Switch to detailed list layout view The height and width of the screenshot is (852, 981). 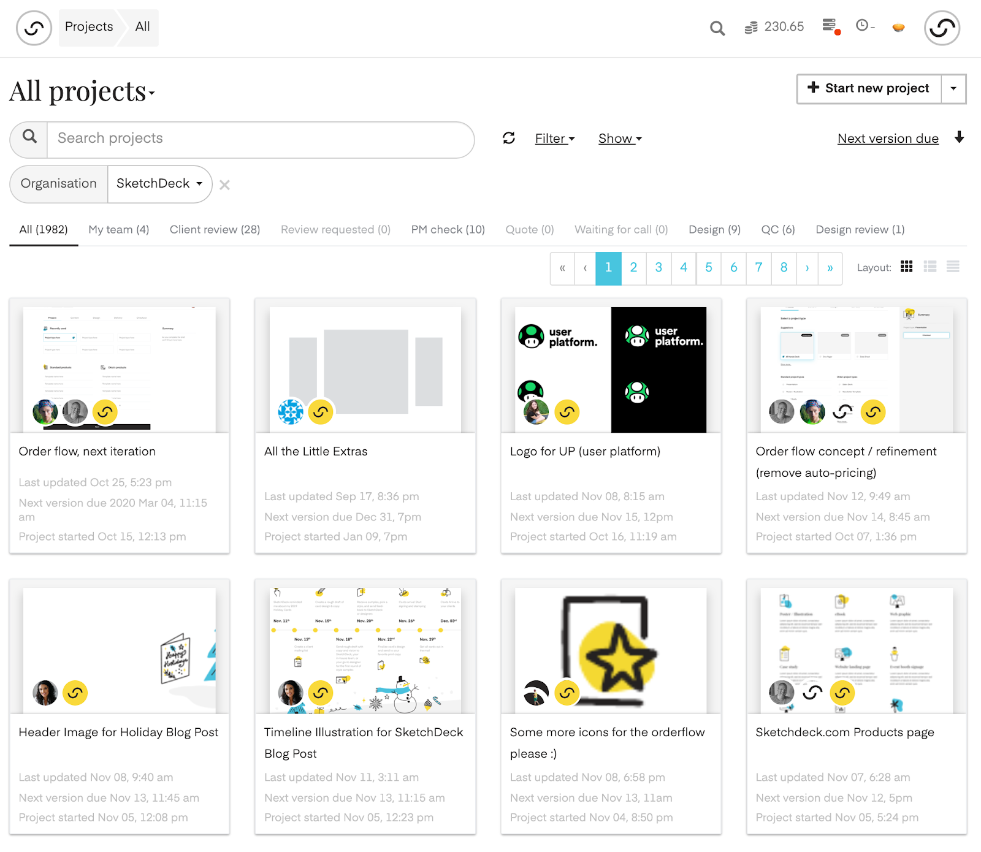click(x=930, y=267)
